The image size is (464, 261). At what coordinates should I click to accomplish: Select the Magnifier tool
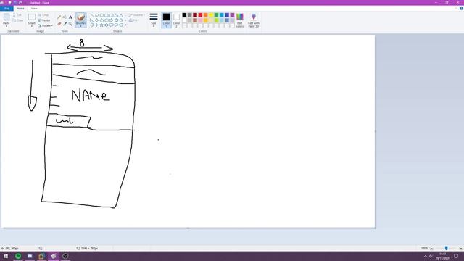pyautogui.click(x=70, y=24)
